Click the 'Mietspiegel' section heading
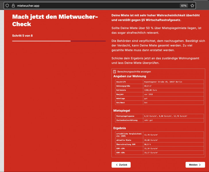The image size is (209, 172). [121, 111]
